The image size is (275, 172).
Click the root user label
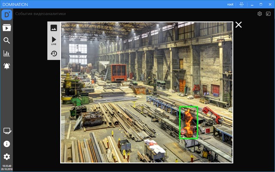coord(231,4)
